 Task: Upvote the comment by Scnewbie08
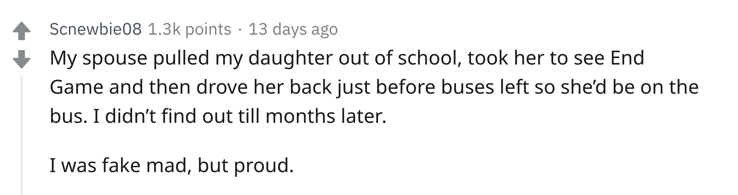[x=22, y=31]
